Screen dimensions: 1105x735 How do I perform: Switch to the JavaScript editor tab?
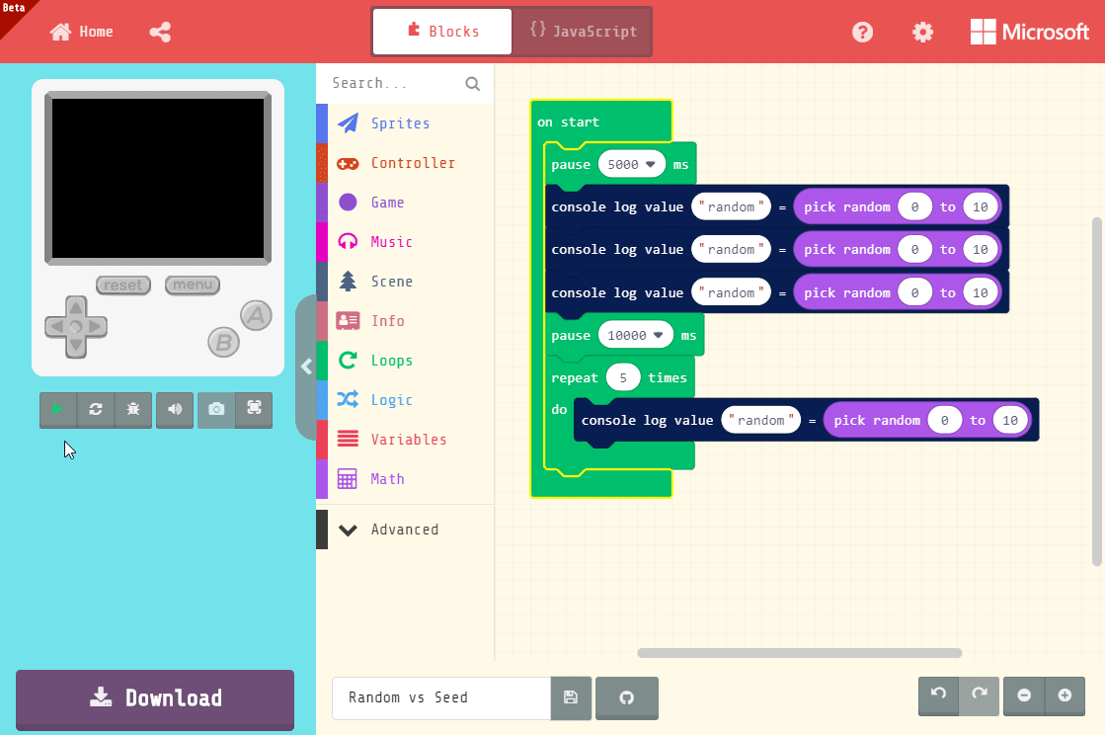[582, 32]
